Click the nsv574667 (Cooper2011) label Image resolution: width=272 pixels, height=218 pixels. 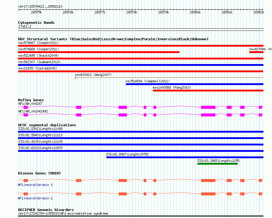pos(39,43)
